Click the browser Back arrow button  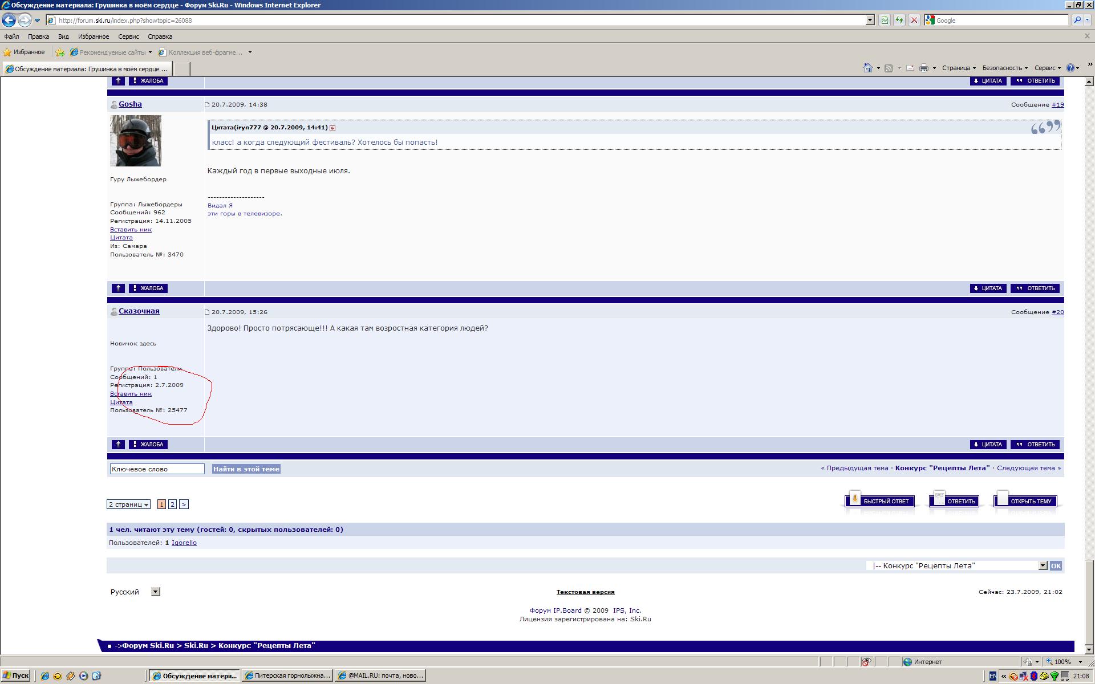pyautogui.click(x=9, y=21)
